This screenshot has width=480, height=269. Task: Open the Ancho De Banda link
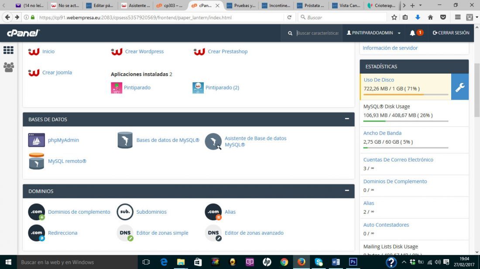[x=382, y=133]
